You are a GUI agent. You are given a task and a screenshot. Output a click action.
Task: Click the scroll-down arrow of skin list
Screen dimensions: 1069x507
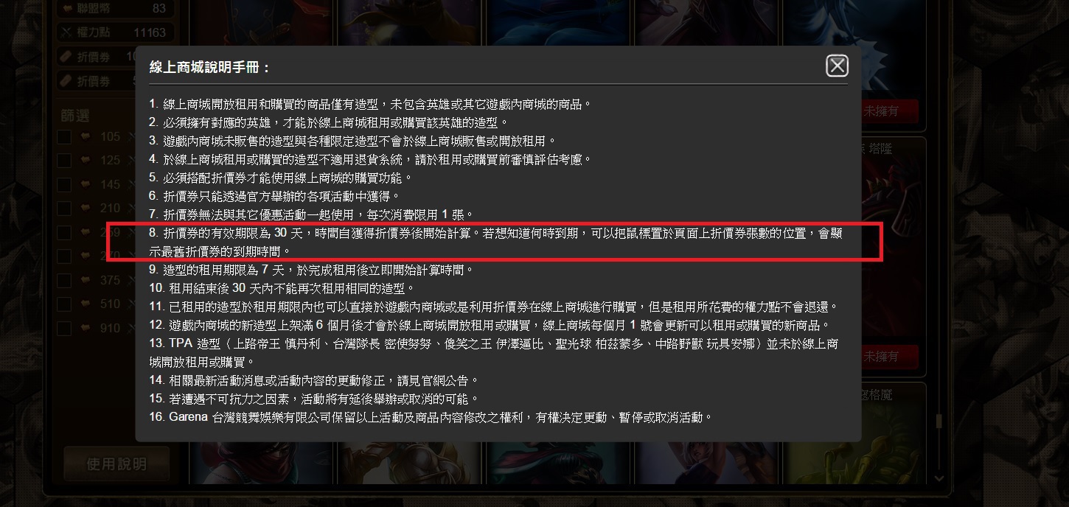(939, 478)
